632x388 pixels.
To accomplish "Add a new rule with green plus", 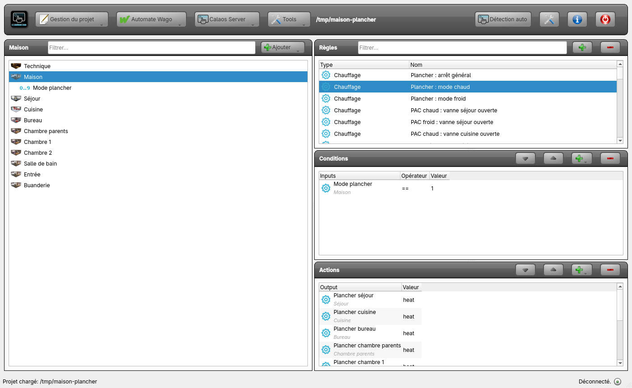I will [x=582, y=47].
